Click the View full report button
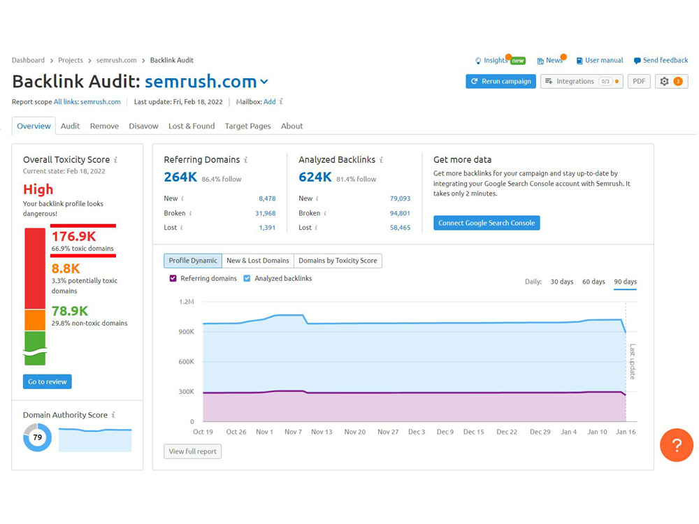 193,451
